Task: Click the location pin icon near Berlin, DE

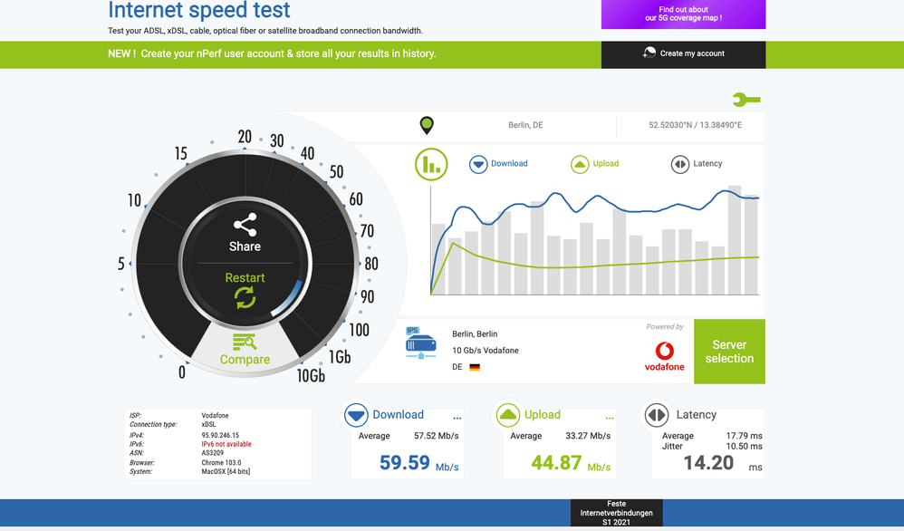Action: click(428, 125)
